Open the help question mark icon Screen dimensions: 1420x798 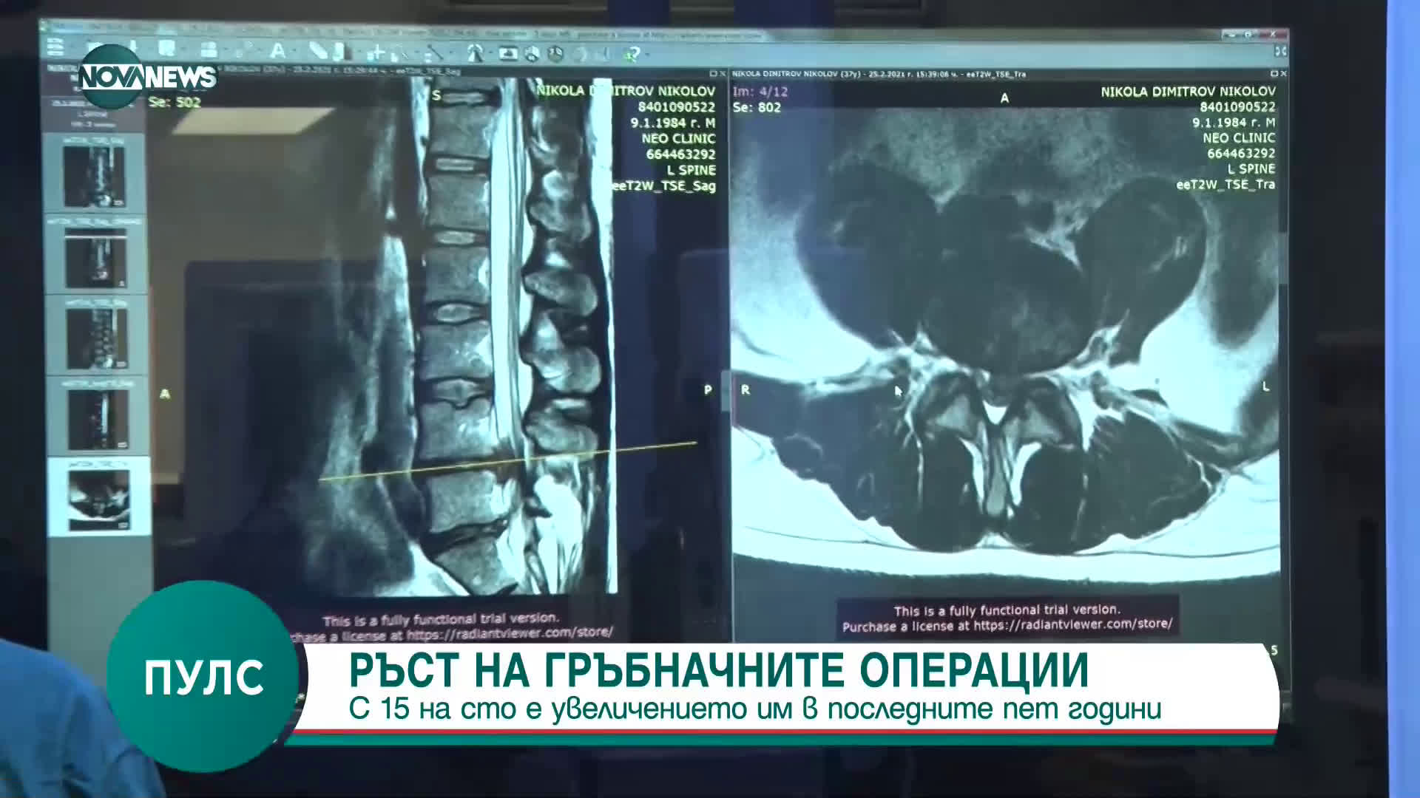pos(631,54)
